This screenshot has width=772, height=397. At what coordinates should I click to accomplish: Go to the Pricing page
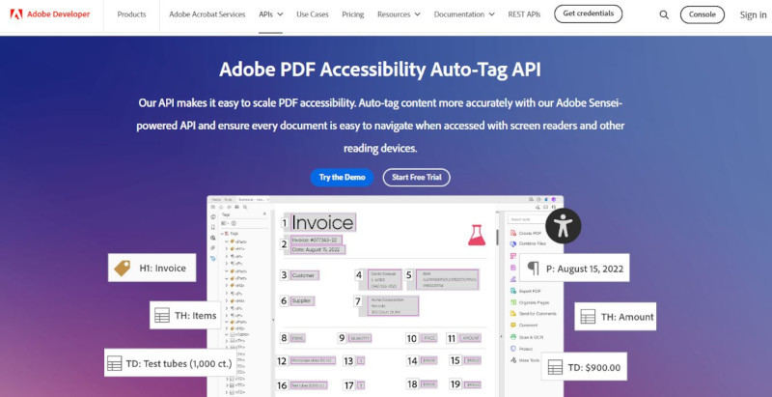[353, 14]
